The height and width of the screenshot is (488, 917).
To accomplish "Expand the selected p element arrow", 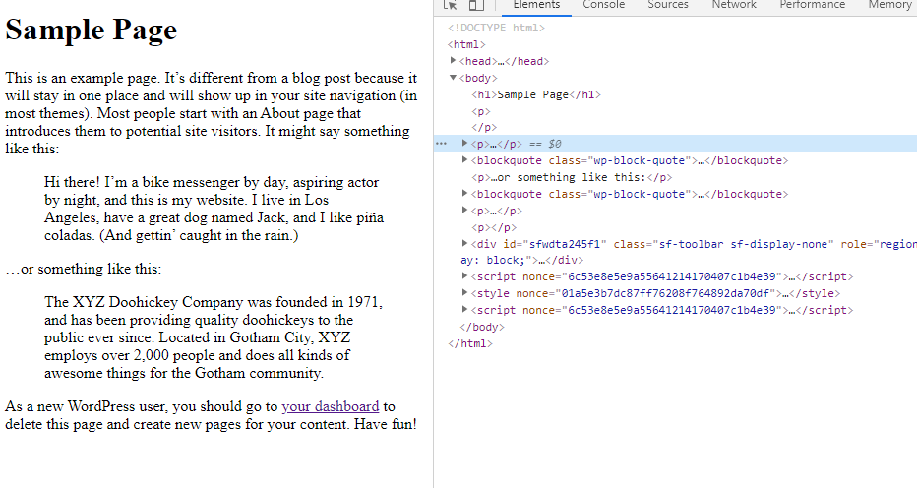I will click(465, 144).
